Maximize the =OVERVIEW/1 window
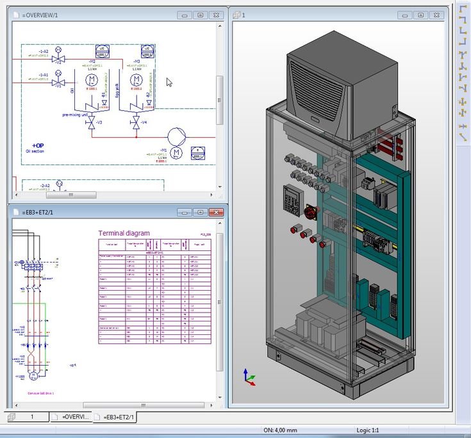The width and height of the screenshot is (471, 438). pyautogui.click(x=201, y=15)
